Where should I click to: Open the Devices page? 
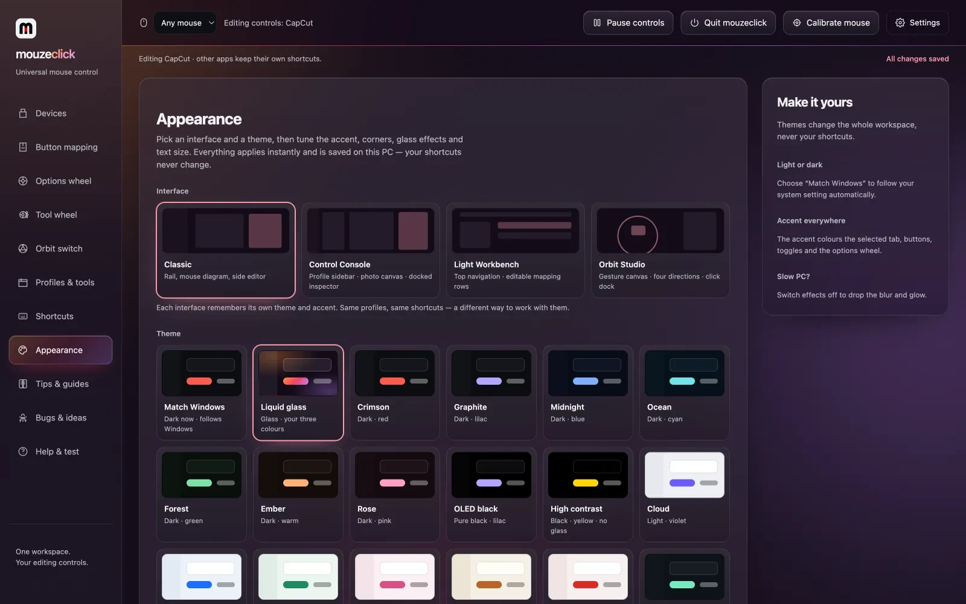point(60,114)
